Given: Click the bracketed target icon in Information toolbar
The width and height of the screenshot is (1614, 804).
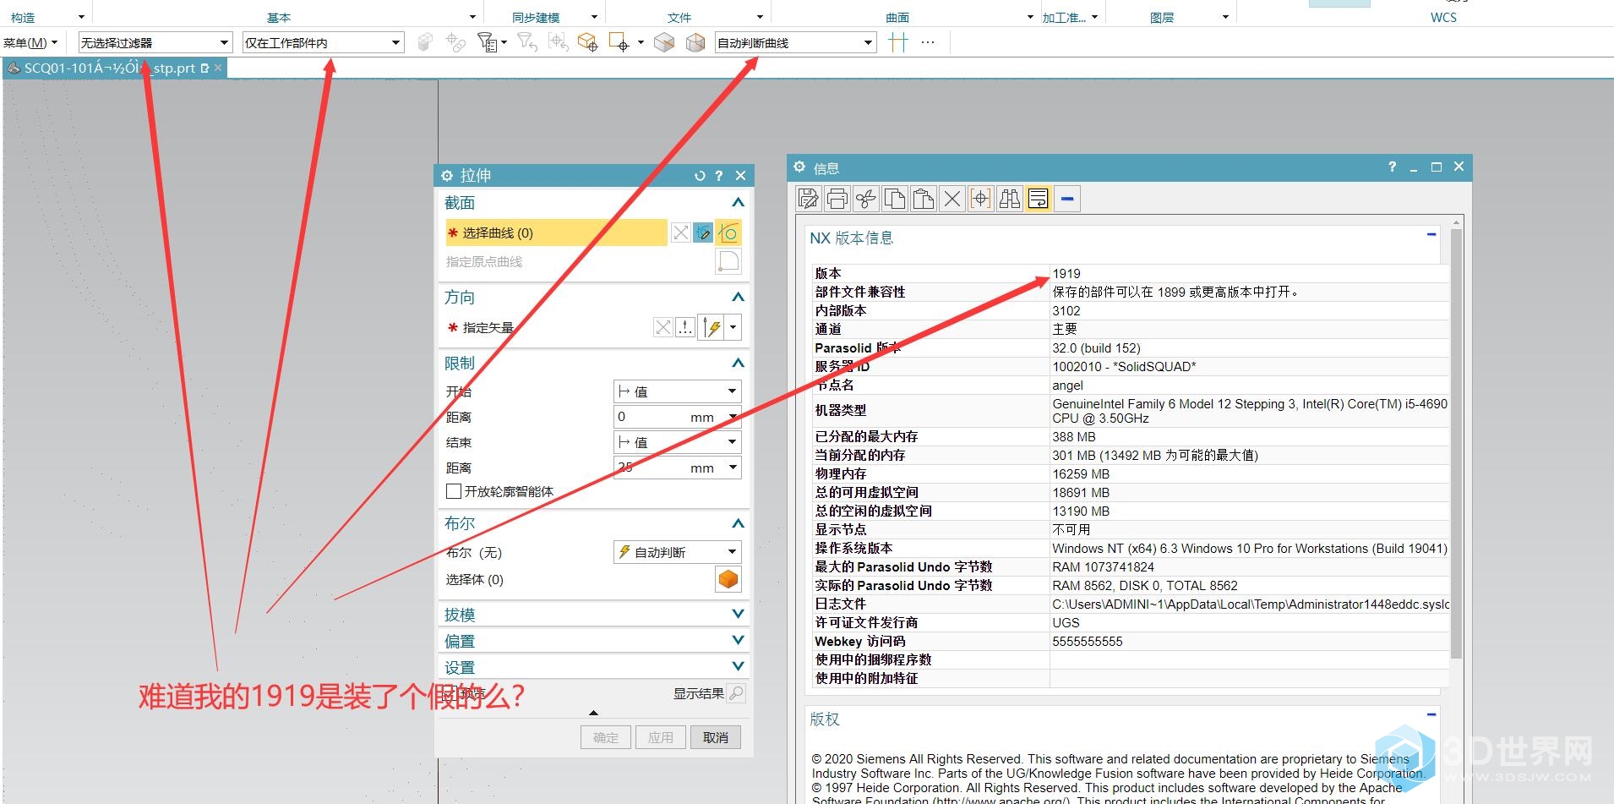Looking at the screenshot, I should tap(980, 199).
